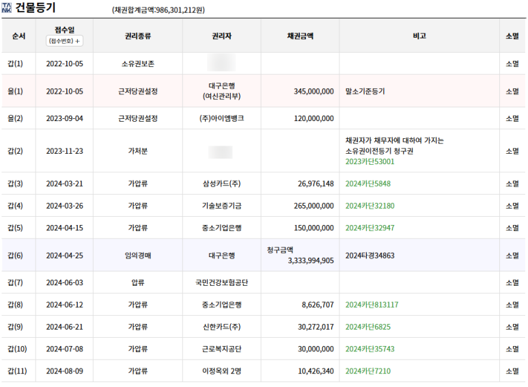Open case link 2024카단7210
This screenshot has width=528, height=387.
coord(368,371)
